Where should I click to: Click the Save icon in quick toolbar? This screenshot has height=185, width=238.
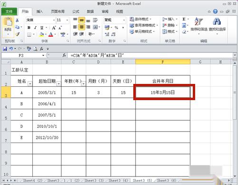5,49
